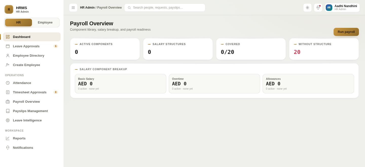Open Dashboard icon in sidebar
The width and height of the screenshot is (365, 167).
(8, 37)
